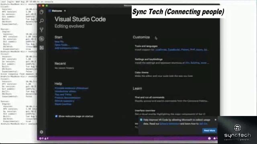This screenshot has width=257, height=144.
Task: Click the privacy statement link
Action: pyautogui.click(x=169, y=124)
